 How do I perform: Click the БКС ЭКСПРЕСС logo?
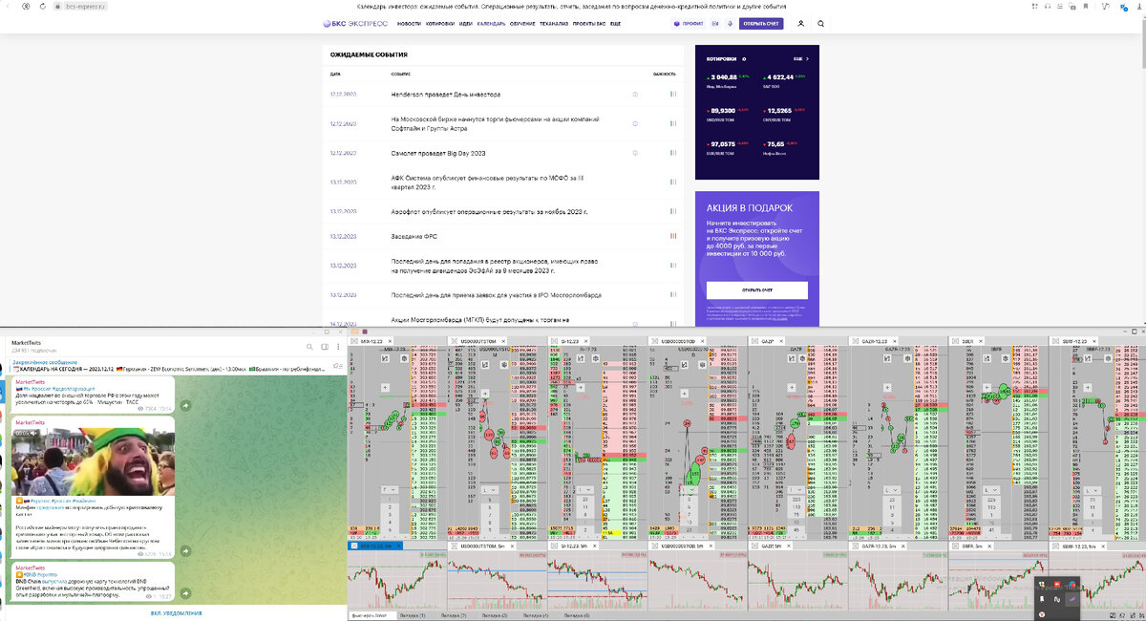point(356,23)
